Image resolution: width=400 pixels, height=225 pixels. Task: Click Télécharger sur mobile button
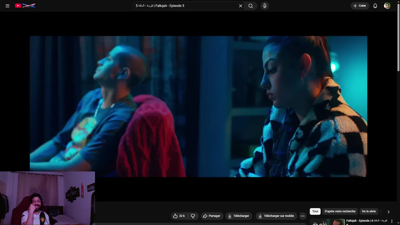pos(276,216)
